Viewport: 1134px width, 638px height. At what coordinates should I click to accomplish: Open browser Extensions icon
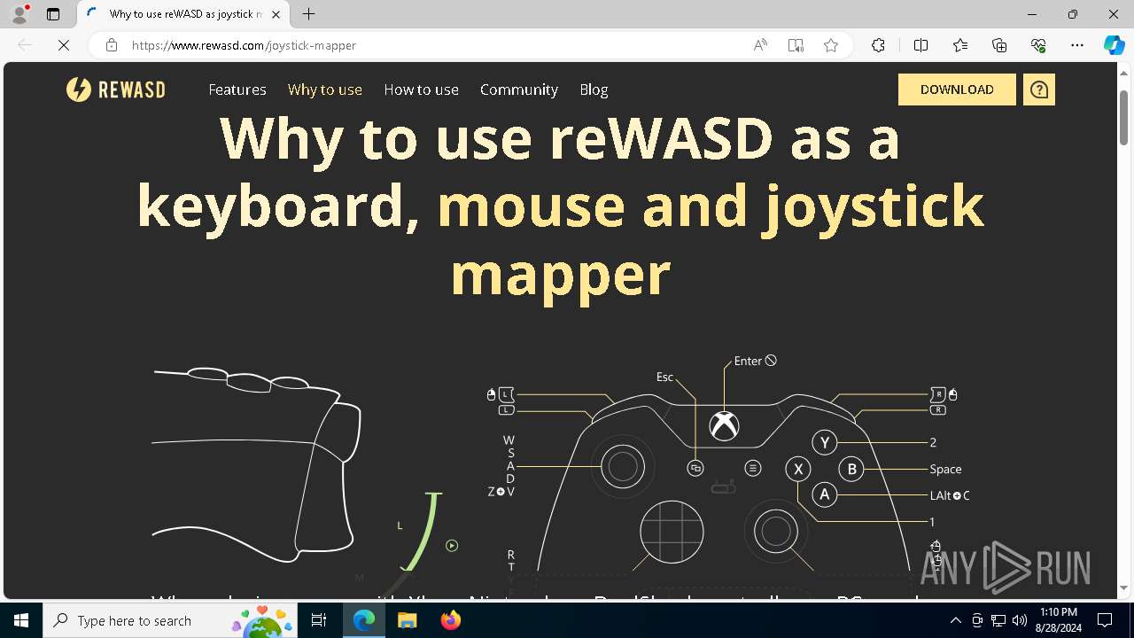tap(878, 45)
